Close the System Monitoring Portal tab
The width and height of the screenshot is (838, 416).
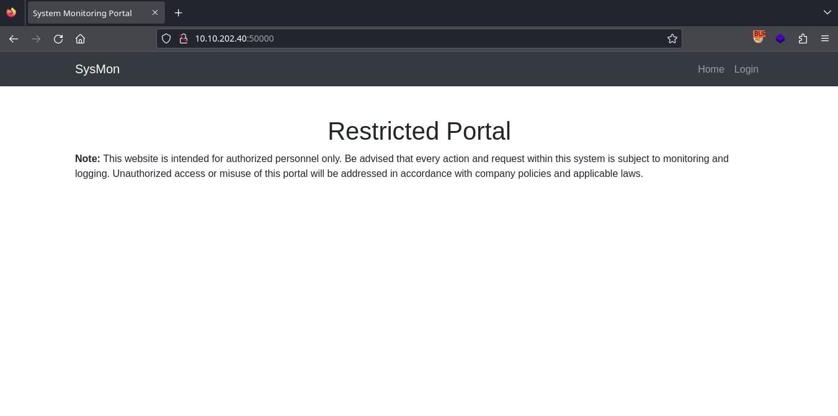click(155, 12)
